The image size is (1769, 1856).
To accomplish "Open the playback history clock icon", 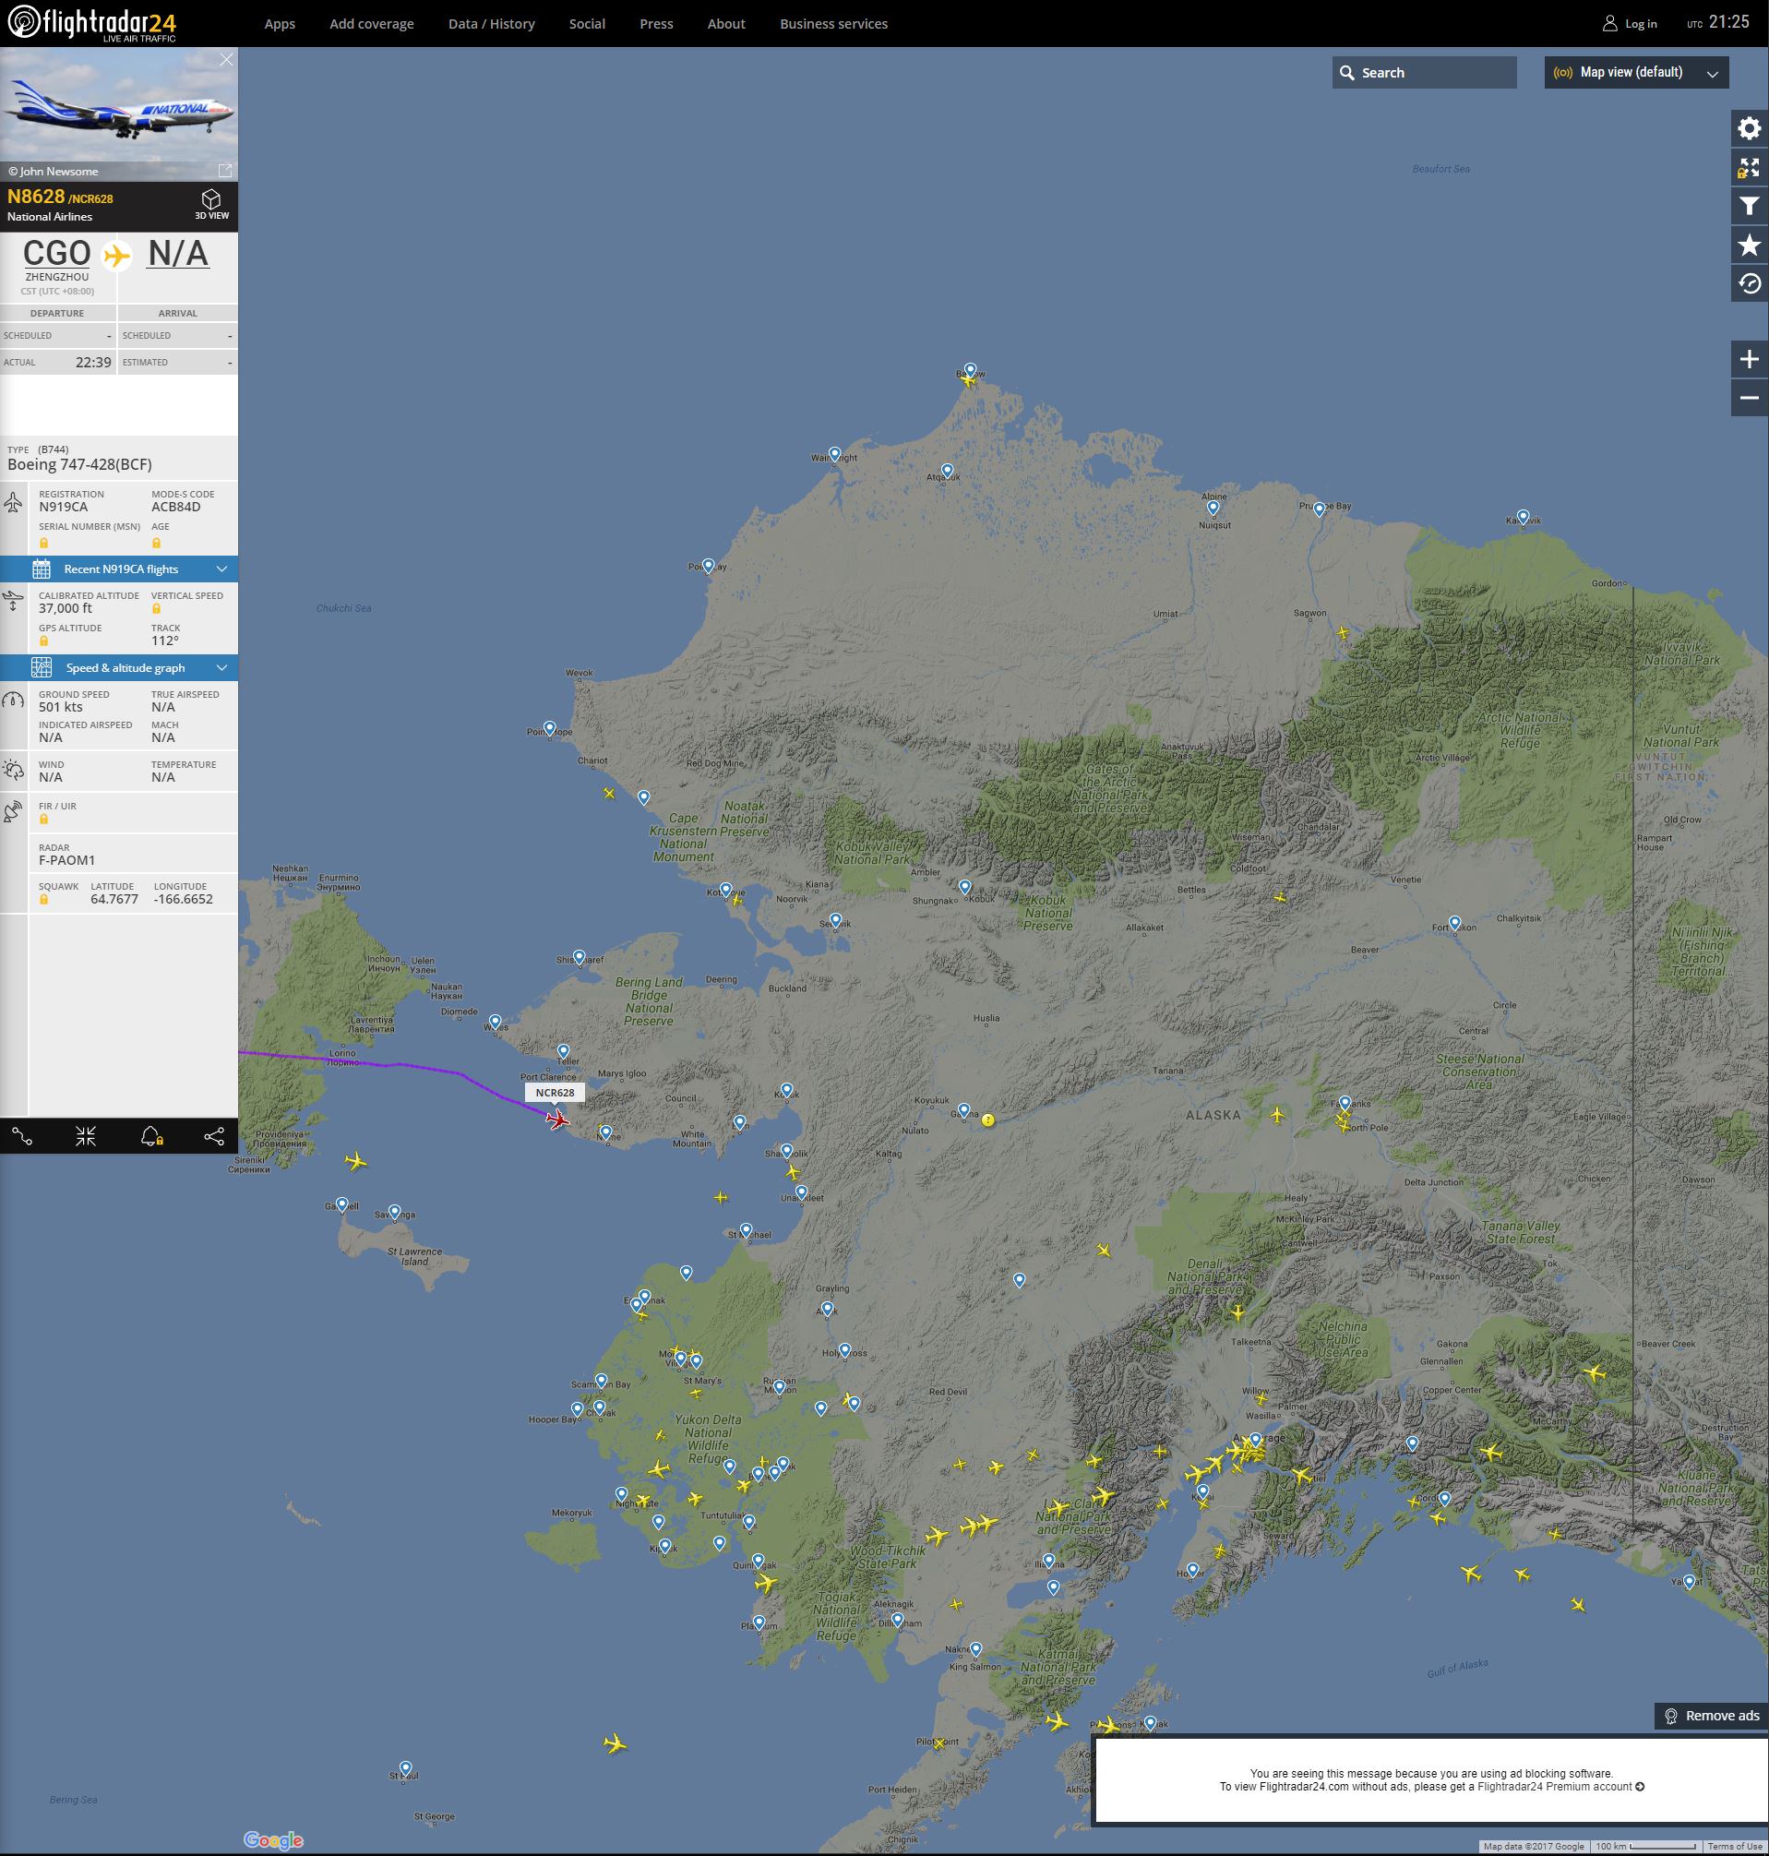I will coord(1750,284).
